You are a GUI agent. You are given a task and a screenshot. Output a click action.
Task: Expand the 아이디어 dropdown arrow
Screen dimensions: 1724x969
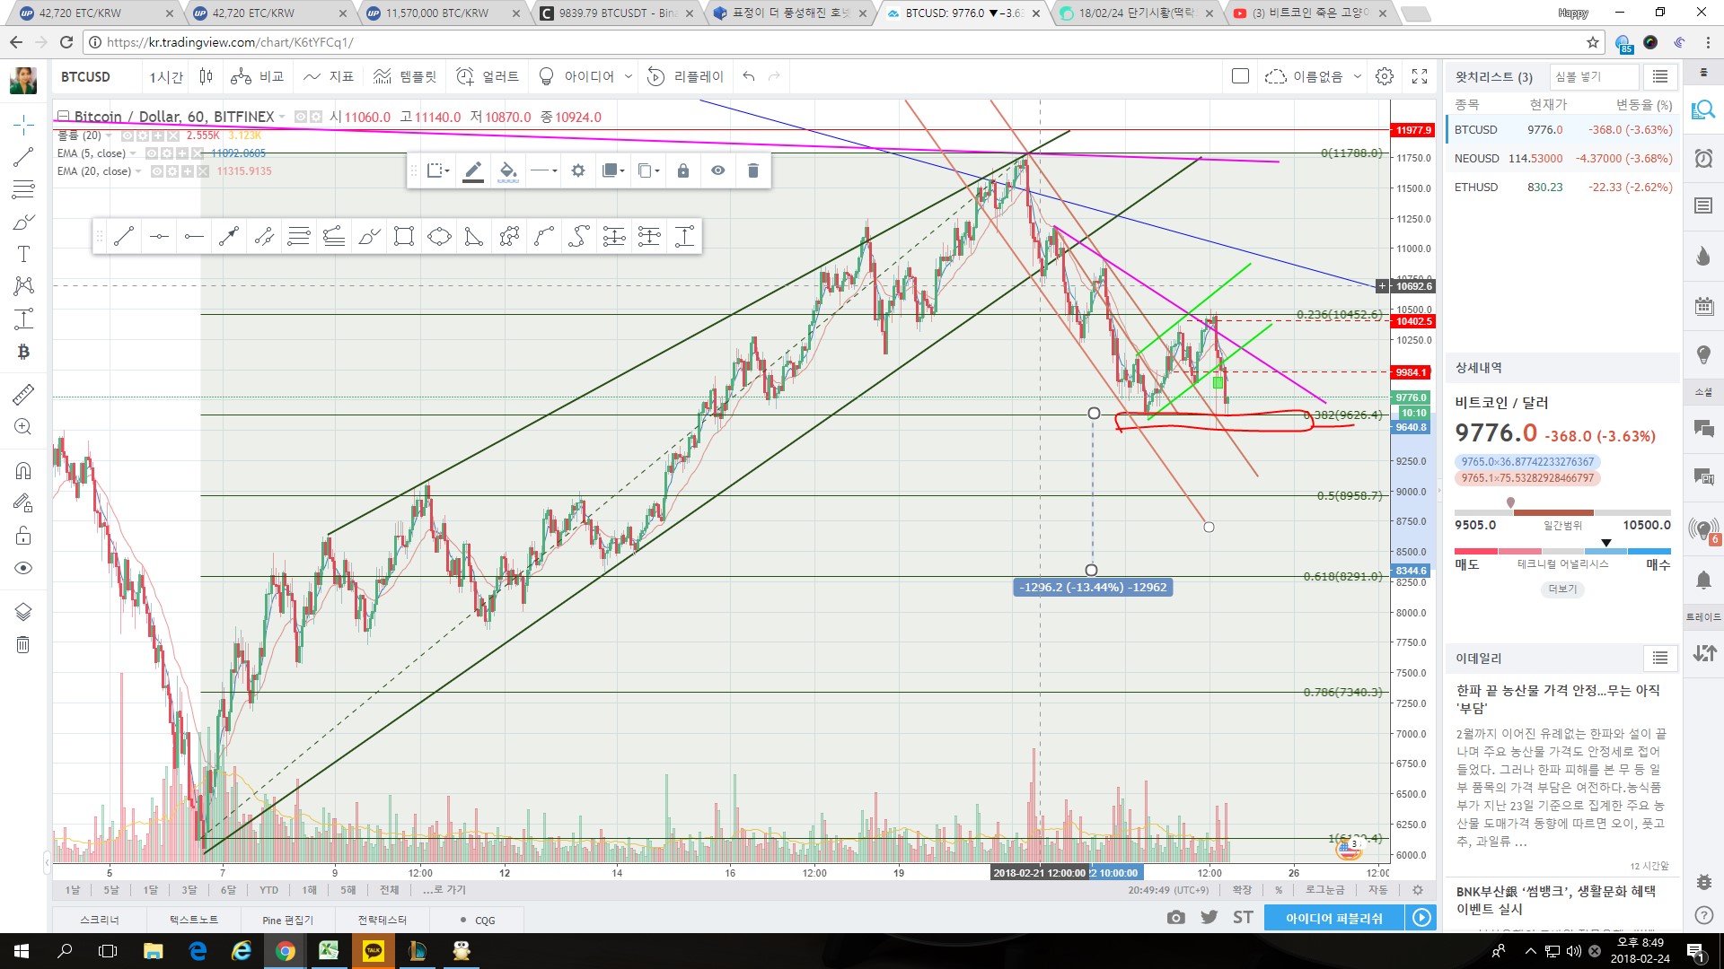pos(629,76)
